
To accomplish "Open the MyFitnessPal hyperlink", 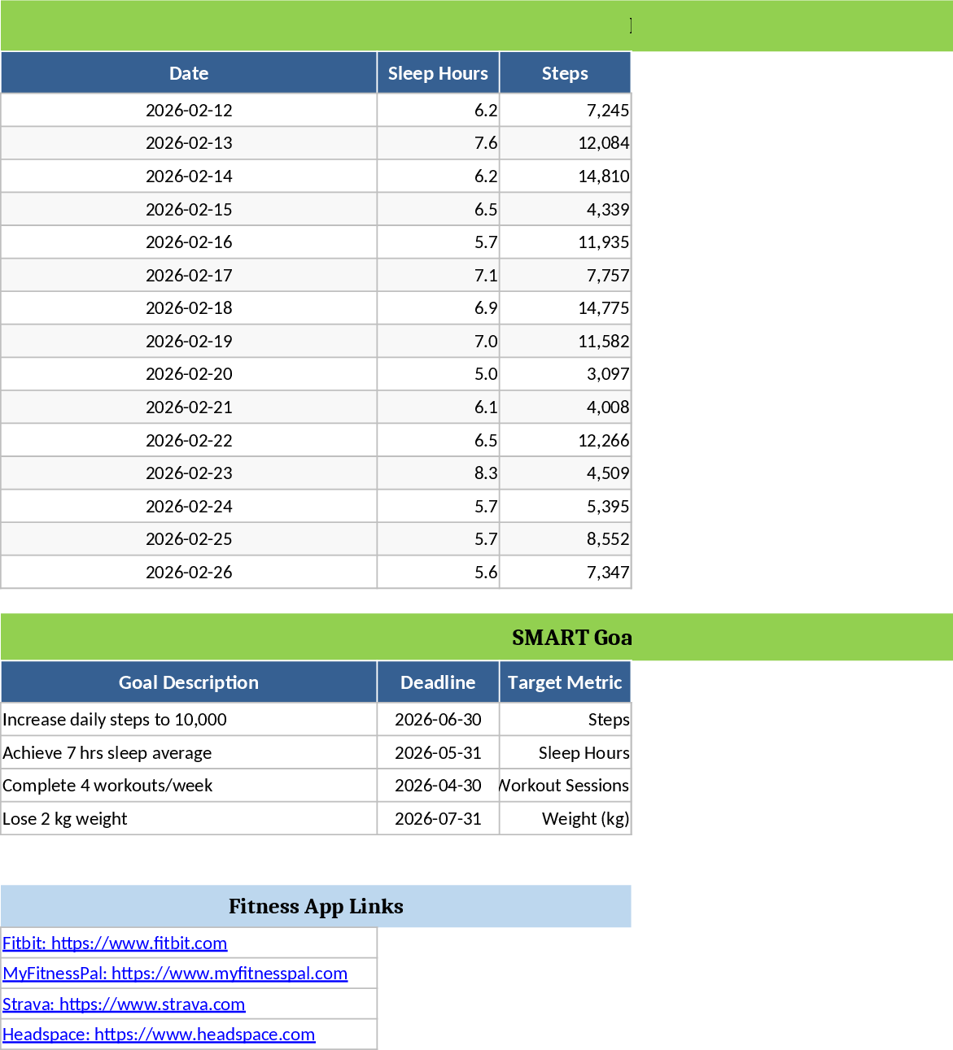I will tap(175, 974).
